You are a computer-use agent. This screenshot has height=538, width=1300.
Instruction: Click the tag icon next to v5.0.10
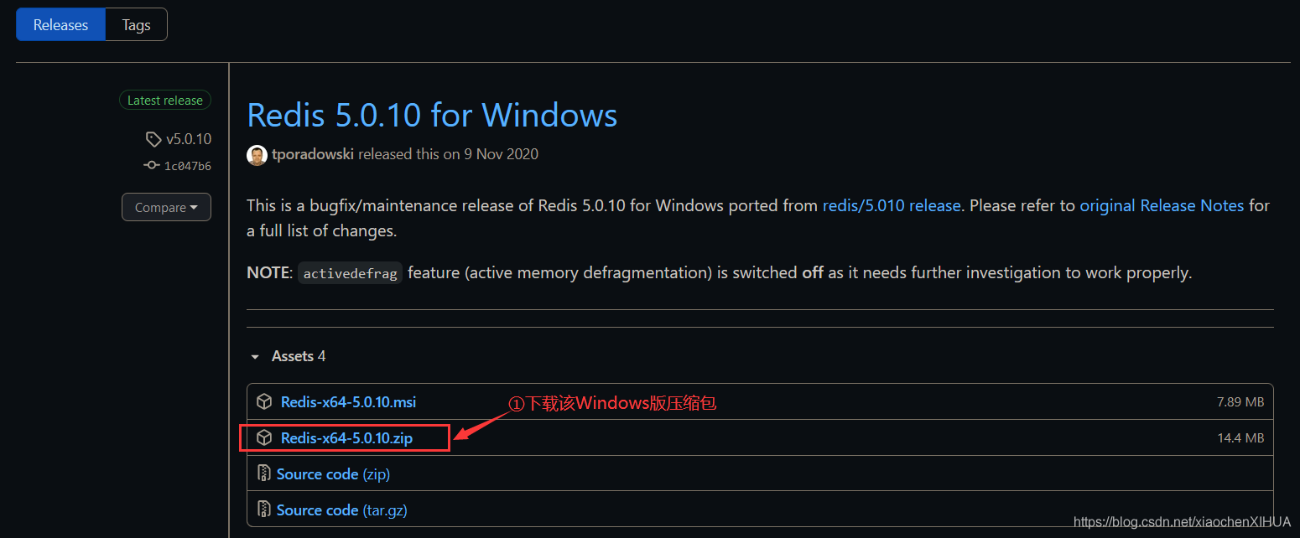pos(153,138)
